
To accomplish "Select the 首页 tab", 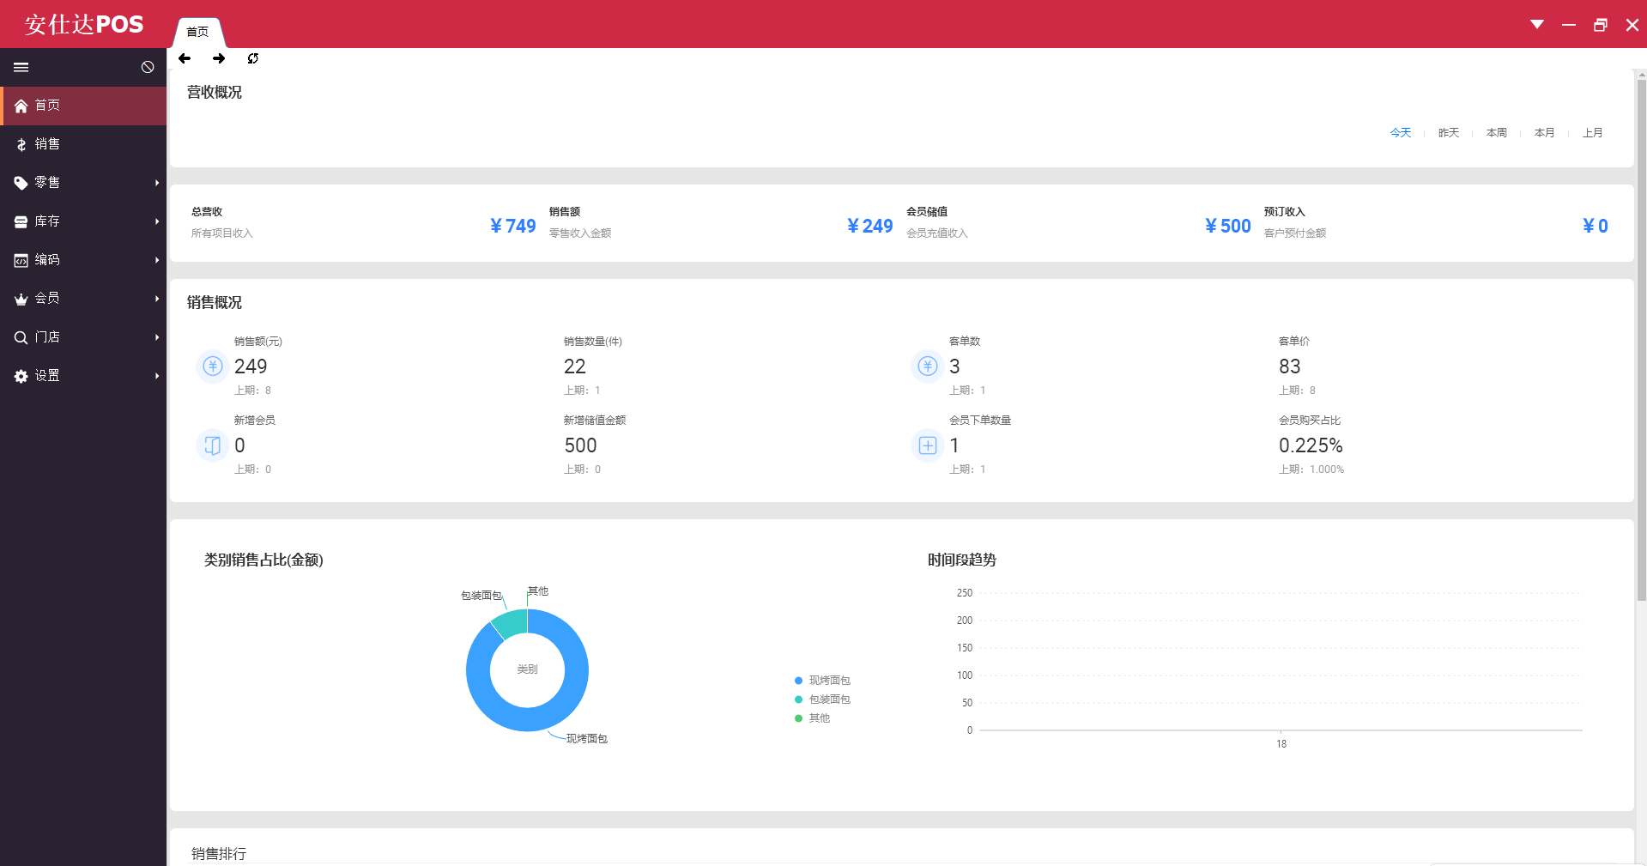I will pos(198,32).
